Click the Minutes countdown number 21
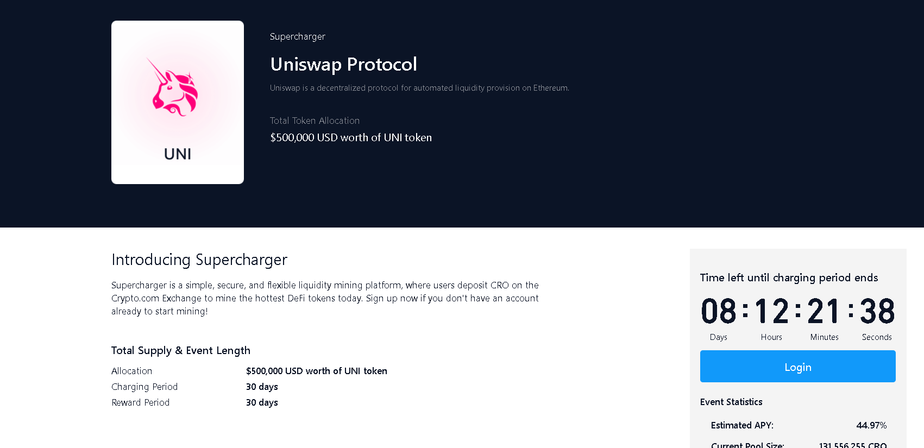Viewport: 924px width, 448px height. tap(824, 311)
